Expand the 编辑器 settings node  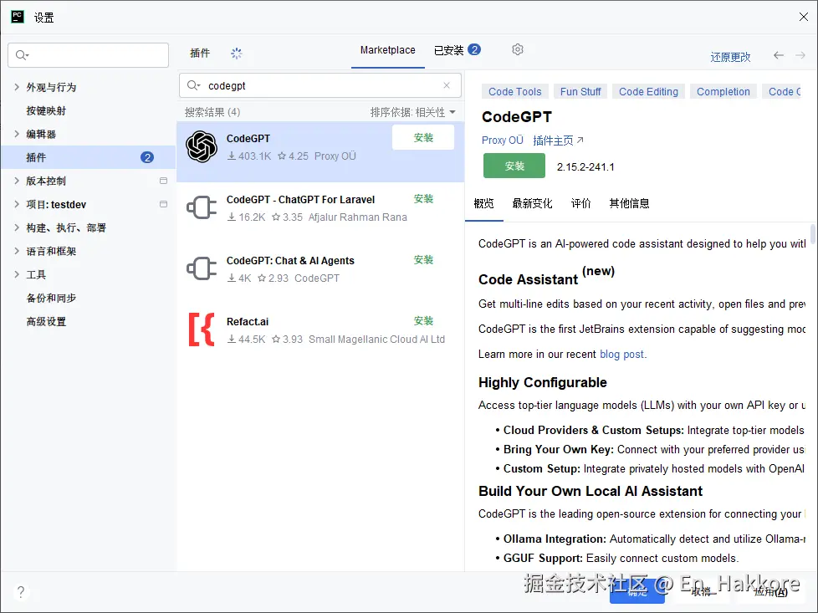pos(17,134)
